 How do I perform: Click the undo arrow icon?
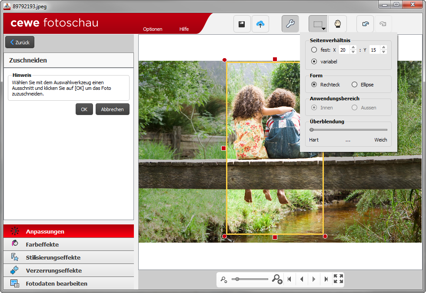pyautogui.click(x=365, y=24)
